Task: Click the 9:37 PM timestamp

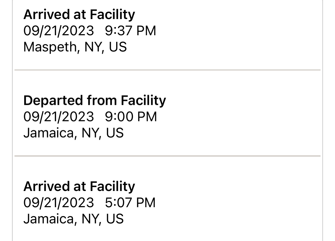Action: coord(130,31)
